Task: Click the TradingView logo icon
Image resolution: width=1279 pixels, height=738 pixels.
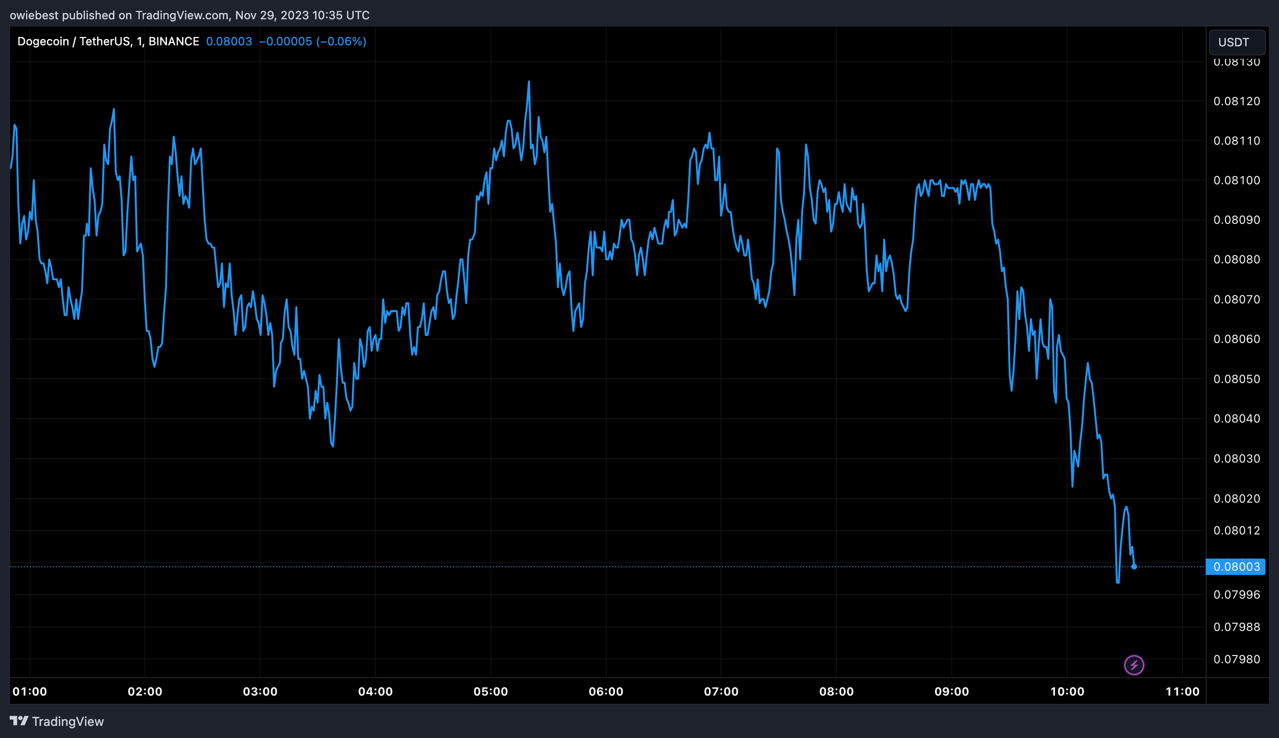Action: [19, 721]
